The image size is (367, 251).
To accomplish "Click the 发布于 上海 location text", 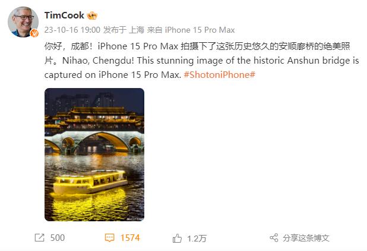I will [124, 30].
